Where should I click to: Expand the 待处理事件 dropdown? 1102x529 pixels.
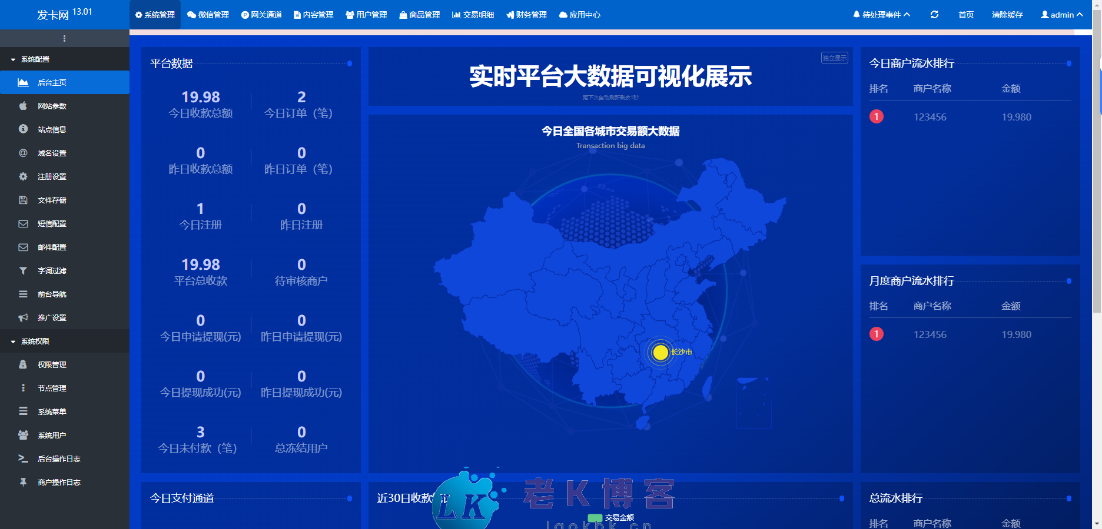click(881, 15)
